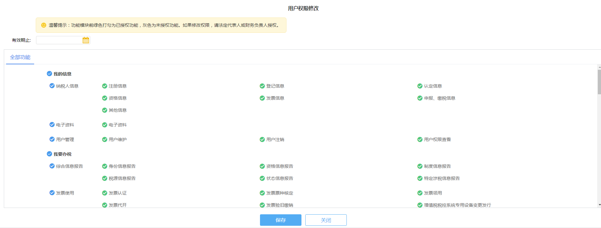Toggle 状态信息报告 checkmark
This screenshot has width=601, height=228.
[262, 178]
